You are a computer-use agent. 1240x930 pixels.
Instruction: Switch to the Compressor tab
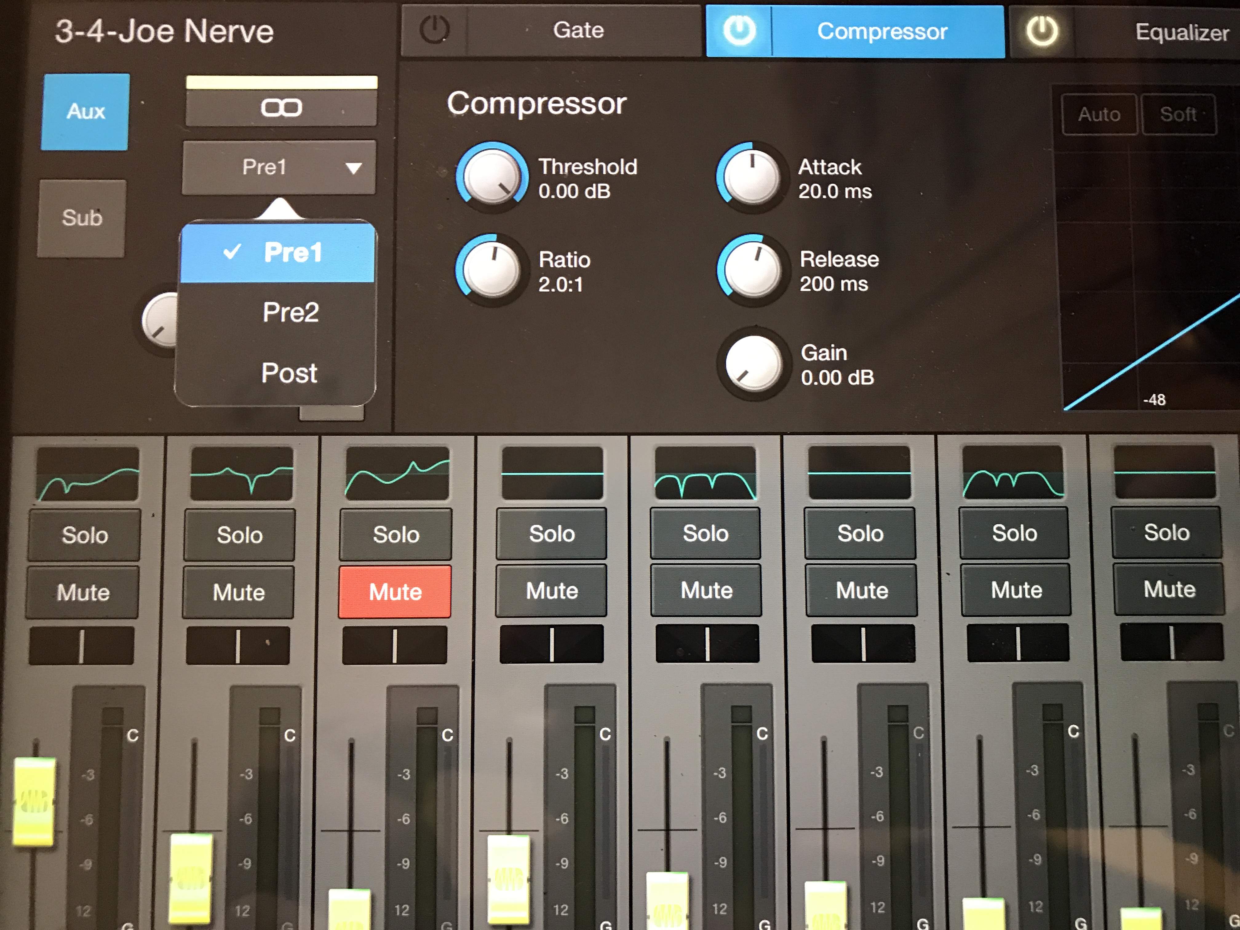(x=882, y=32)
